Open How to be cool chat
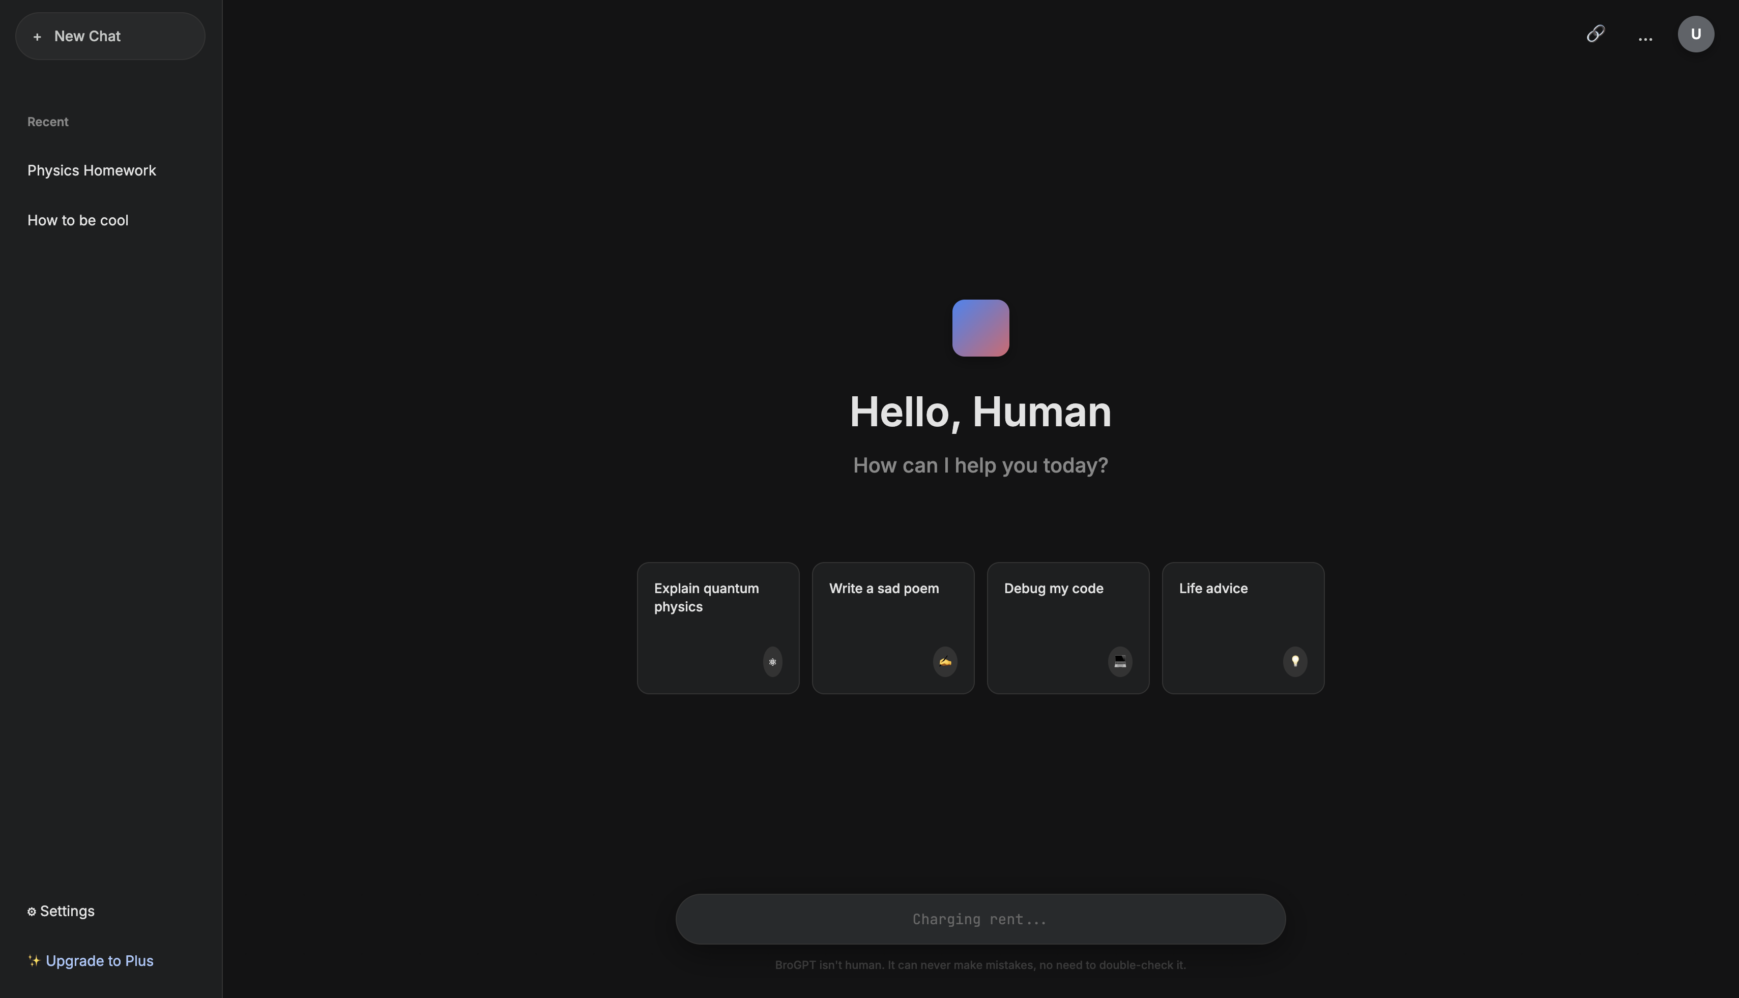1739x998 pixels. coord(78,221)
